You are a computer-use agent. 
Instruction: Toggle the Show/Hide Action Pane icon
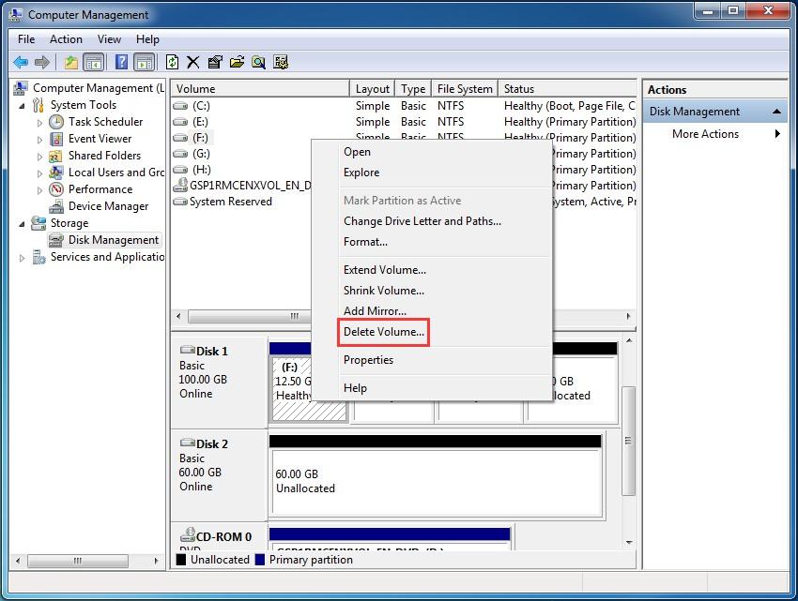[145, 63]
